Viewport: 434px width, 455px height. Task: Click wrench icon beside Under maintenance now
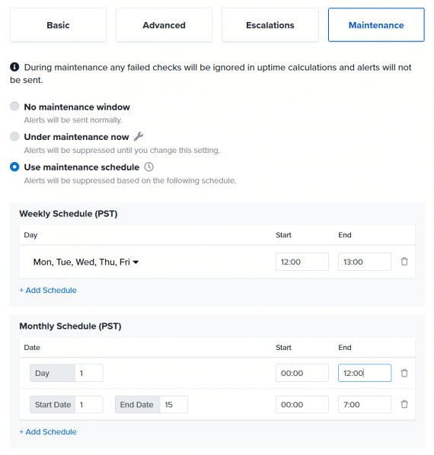(x=138, y=136)
